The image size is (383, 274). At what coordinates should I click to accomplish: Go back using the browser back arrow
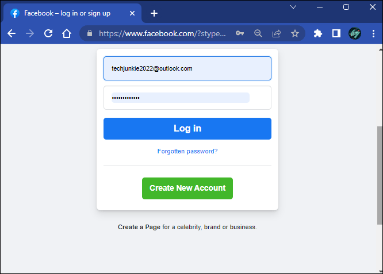[12, 33]
